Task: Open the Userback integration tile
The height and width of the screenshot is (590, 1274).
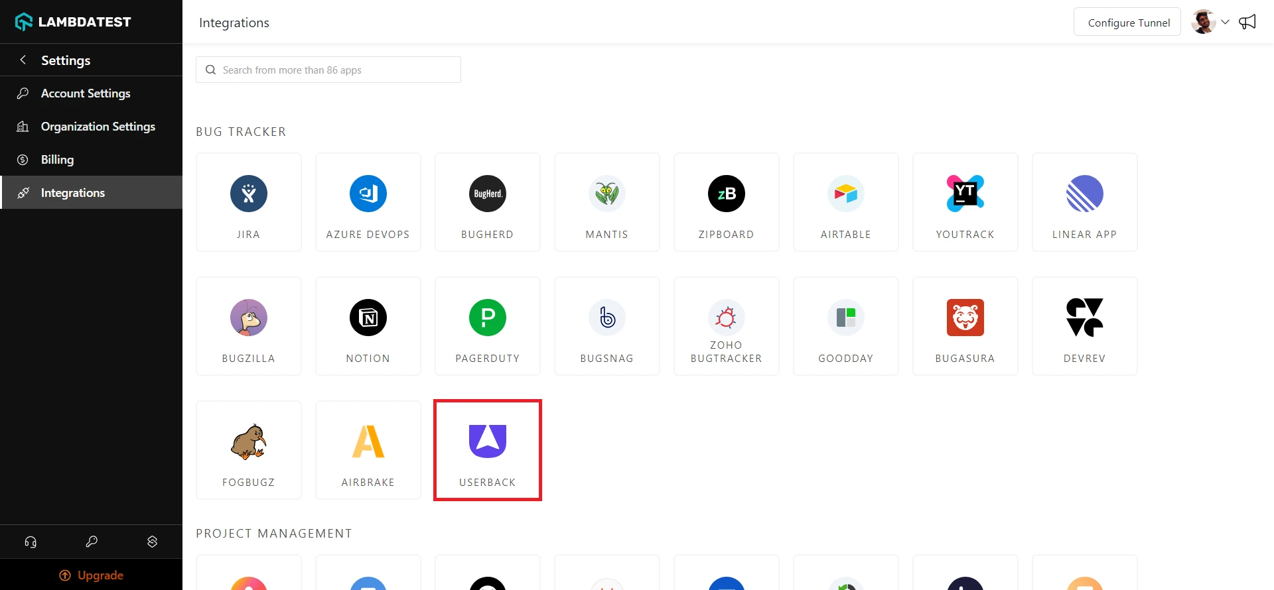Action: tap(487, 450)
